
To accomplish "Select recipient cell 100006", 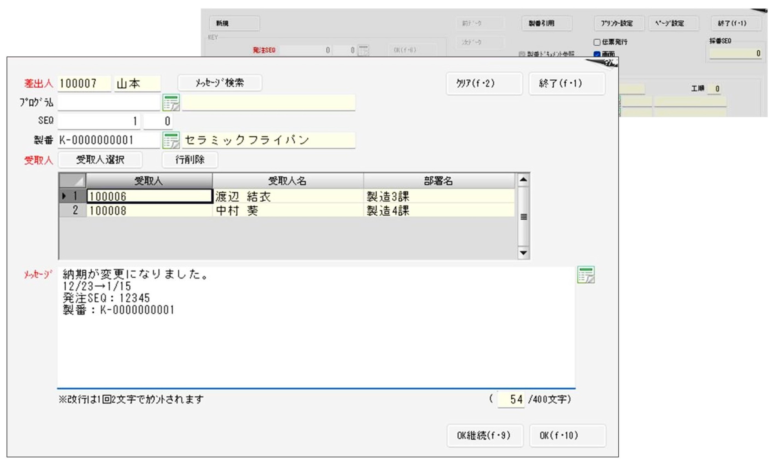I will tap(150, 196).
